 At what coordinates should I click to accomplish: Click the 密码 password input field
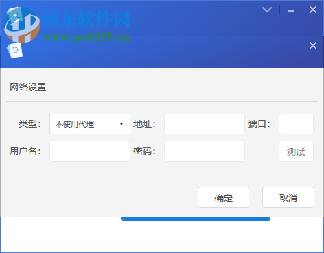click(204, 151)
